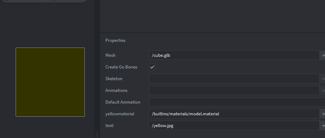The image size is (325, 138).
Task: Open cube.glb via Mesh arrow icon
Action: [x=323, y=55]
